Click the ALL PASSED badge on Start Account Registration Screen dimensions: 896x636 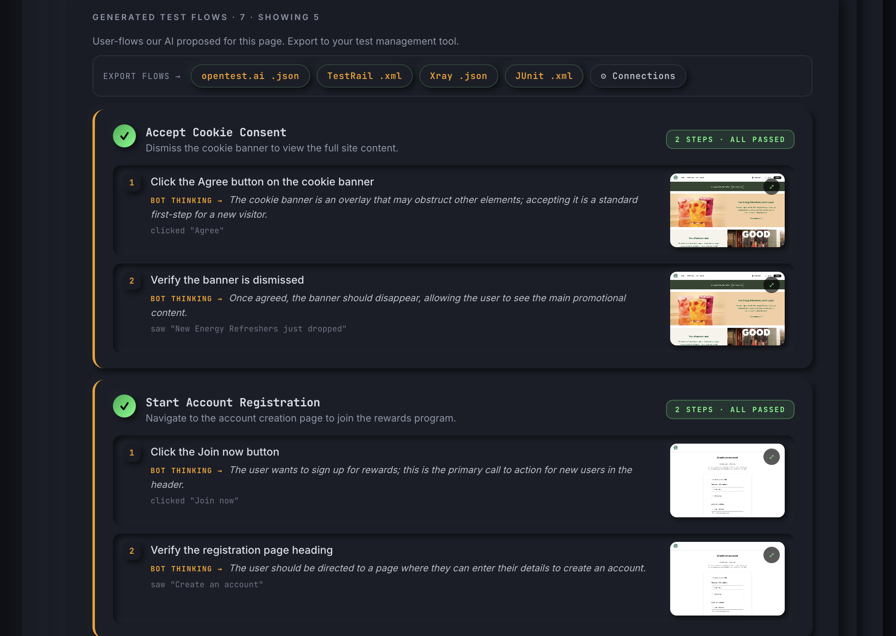pyautogui.click(x=729, y=409)
